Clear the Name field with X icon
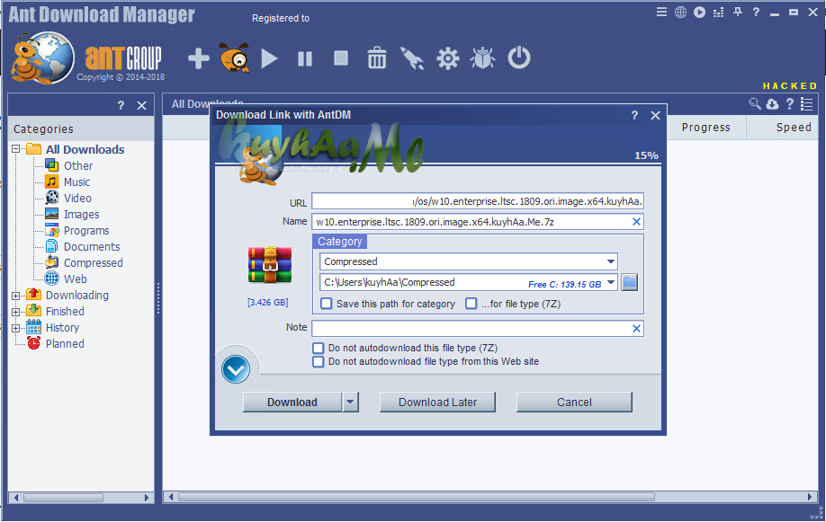Viewport: 826px width, 522px height. coord(636,222)
